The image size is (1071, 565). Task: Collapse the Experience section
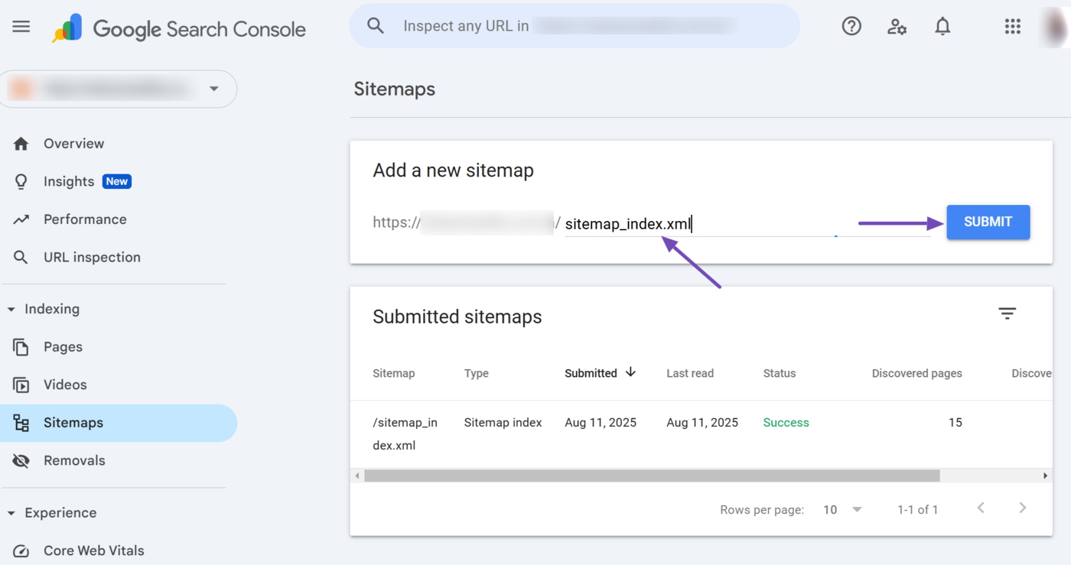pos(11,513)
